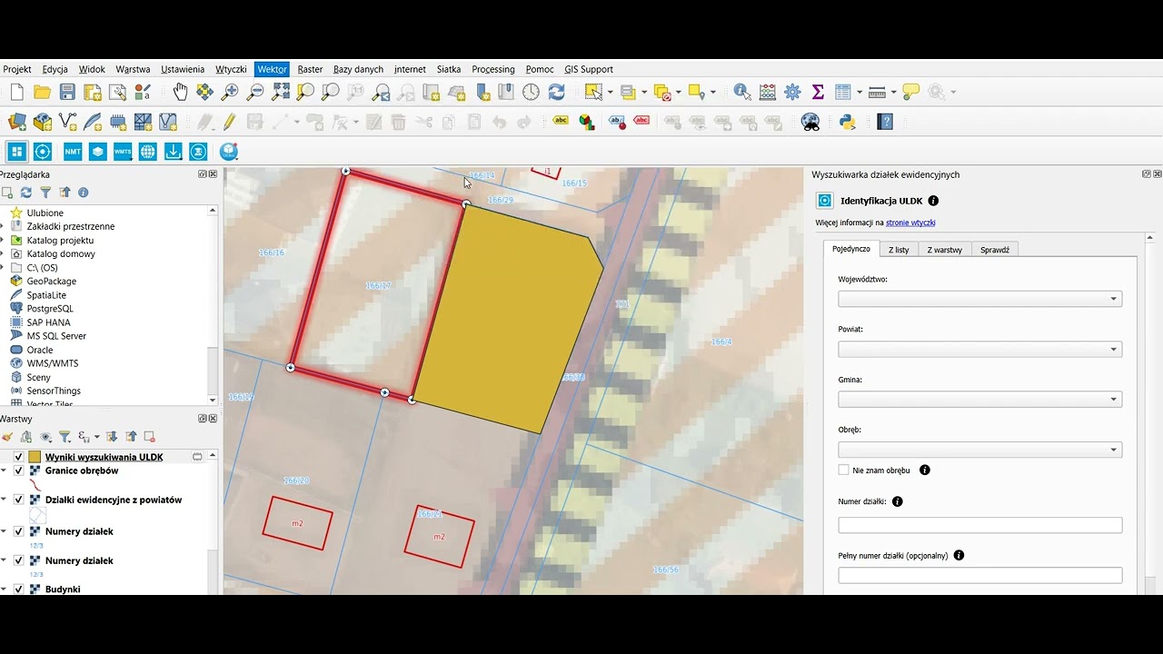Open the Processing Toolbox gear icon
This screenshot has height=654, width=1163.
pos(792,92)
